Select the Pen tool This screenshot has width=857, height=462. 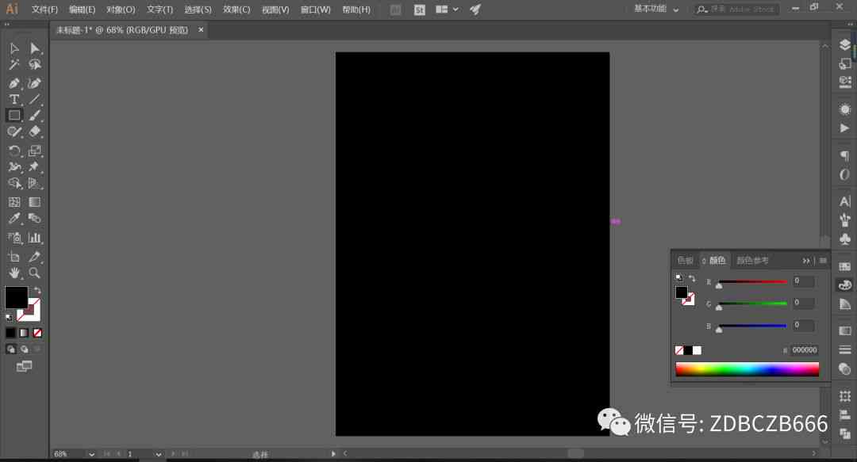click(14, 83)
